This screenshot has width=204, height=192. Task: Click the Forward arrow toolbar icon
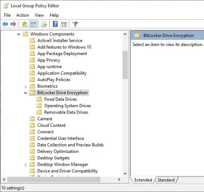point(13,24)
